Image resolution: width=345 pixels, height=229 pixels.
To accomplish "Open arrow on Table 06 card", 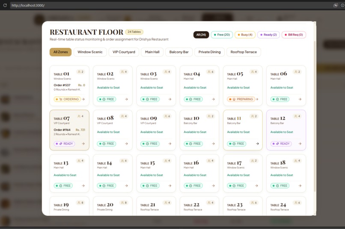I will click(300, 99).
